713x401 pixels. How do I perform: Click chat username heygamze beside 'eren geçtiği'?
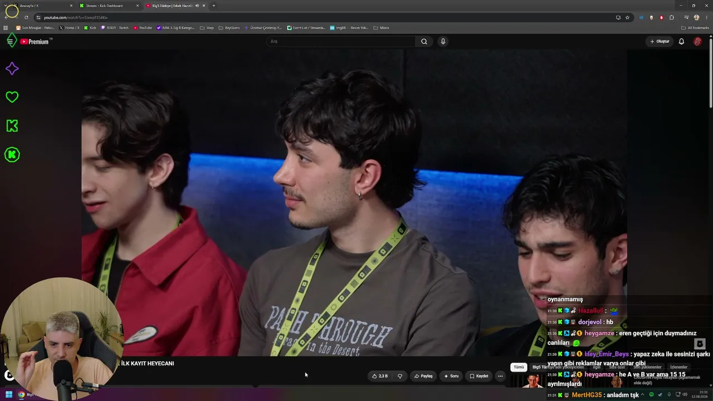[x=599, y=333]
